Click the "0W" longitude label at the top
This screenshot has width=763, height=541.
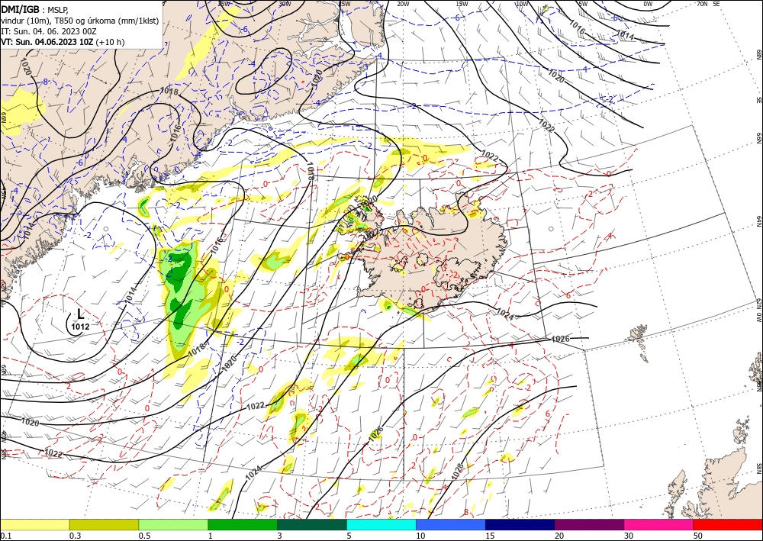[648, 4]
